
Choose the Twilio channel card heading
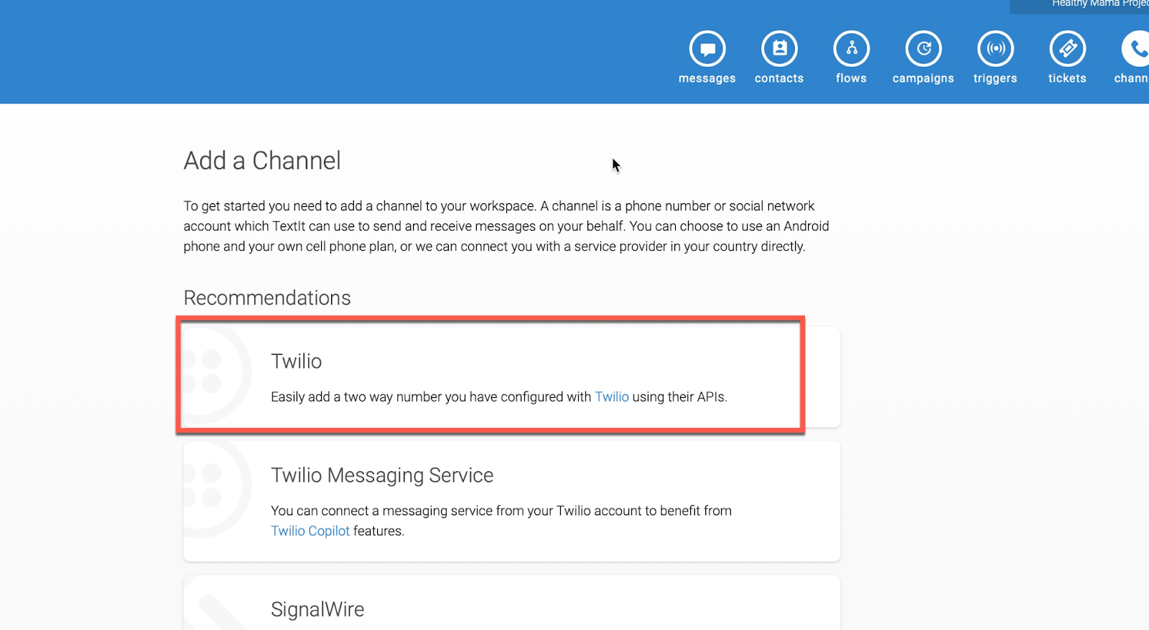(x=297, y=361)
